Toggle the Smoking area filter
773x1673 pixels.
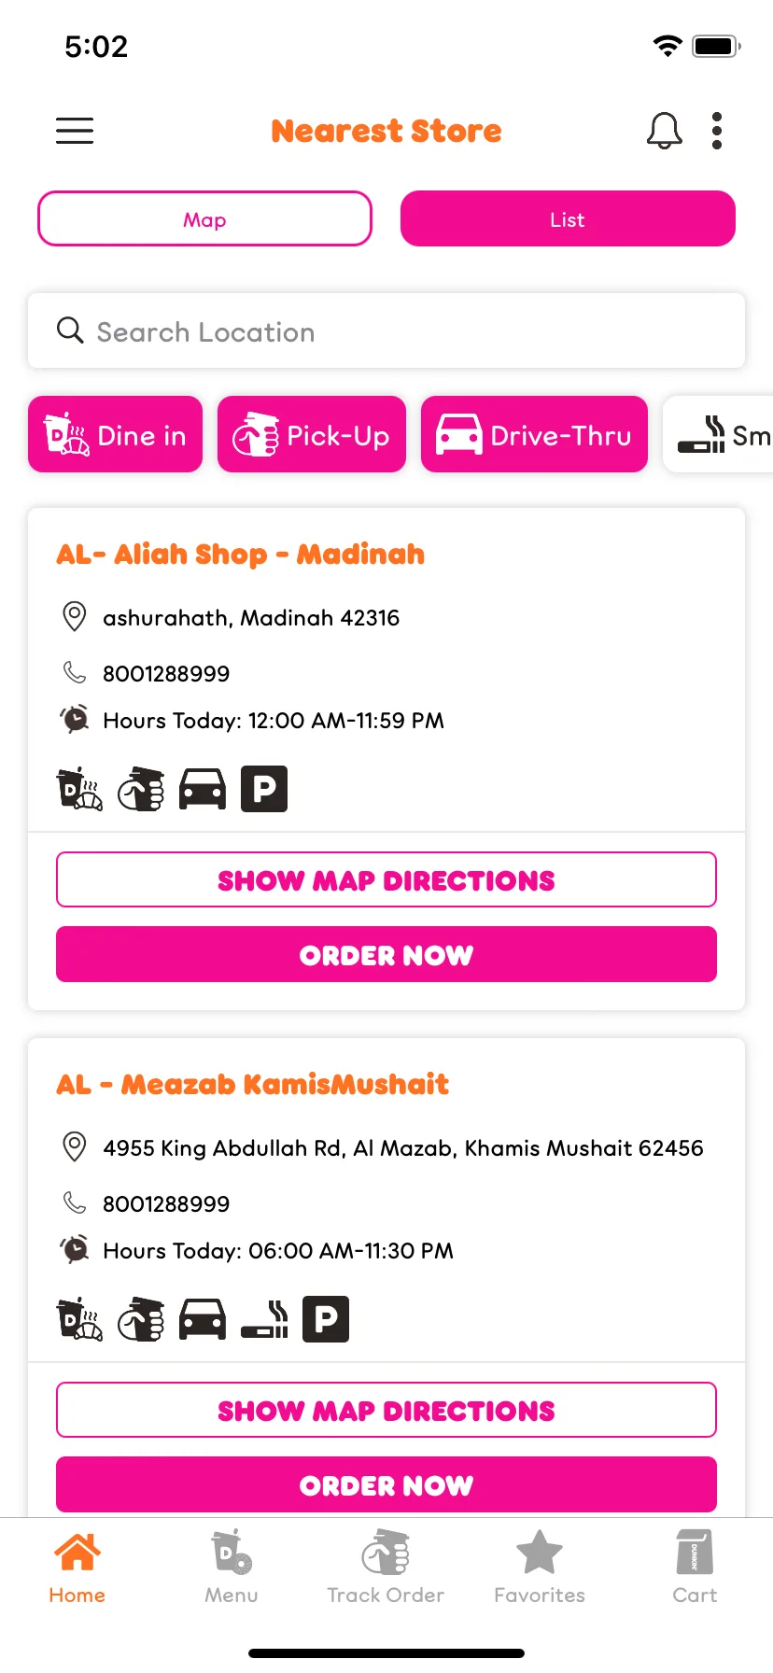click(x=719, y=435)
